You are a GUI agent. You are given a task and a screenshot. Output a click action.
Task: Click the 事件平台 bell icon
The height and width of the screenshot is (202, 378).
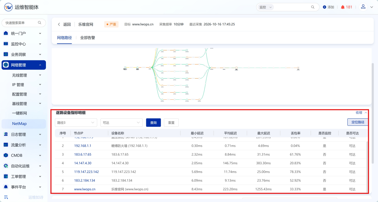(x=6, y=187)
